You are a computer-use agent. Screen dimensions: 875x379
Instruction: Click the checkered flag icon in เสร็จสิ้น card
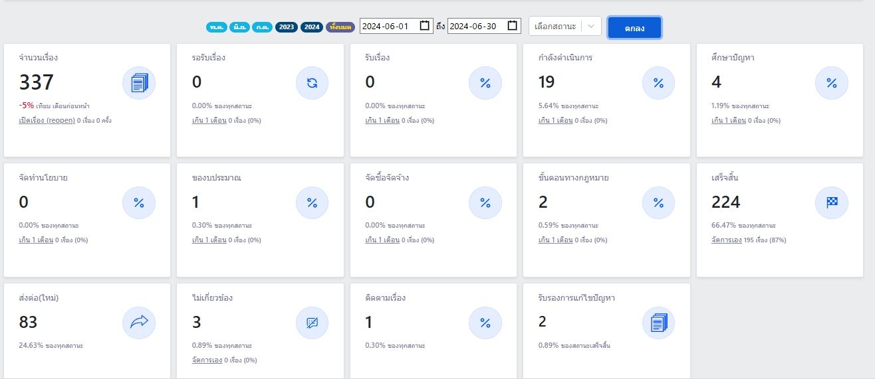pyautogui.click(x=831, y=202)
